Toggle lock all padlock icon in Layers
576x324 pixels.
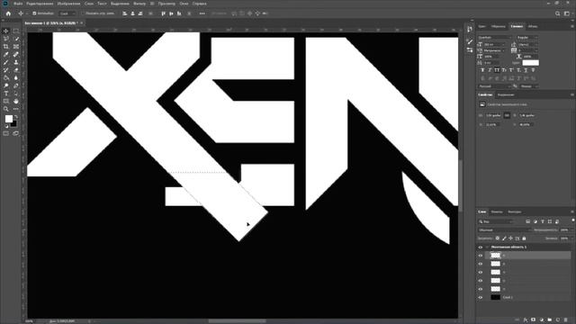pyautogui.click(x=524, y=238)
